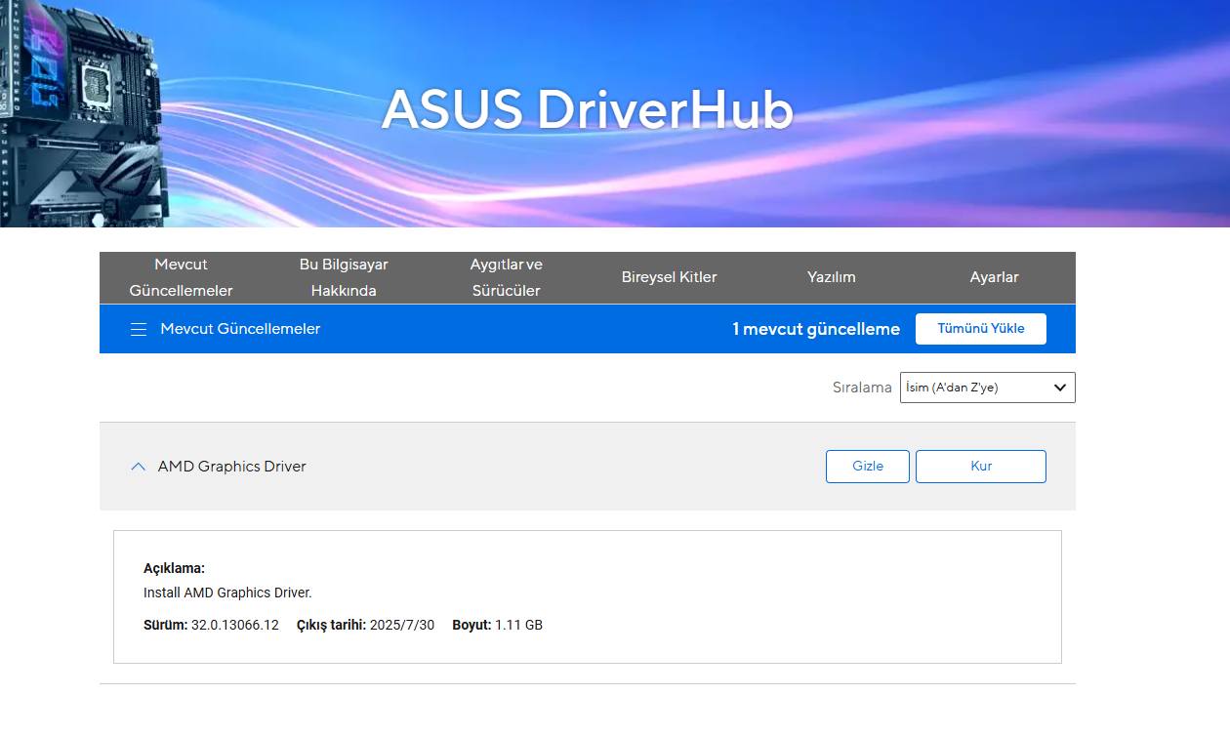Click the 'Install AMD Graphics Driver.' description

point(227,593)
